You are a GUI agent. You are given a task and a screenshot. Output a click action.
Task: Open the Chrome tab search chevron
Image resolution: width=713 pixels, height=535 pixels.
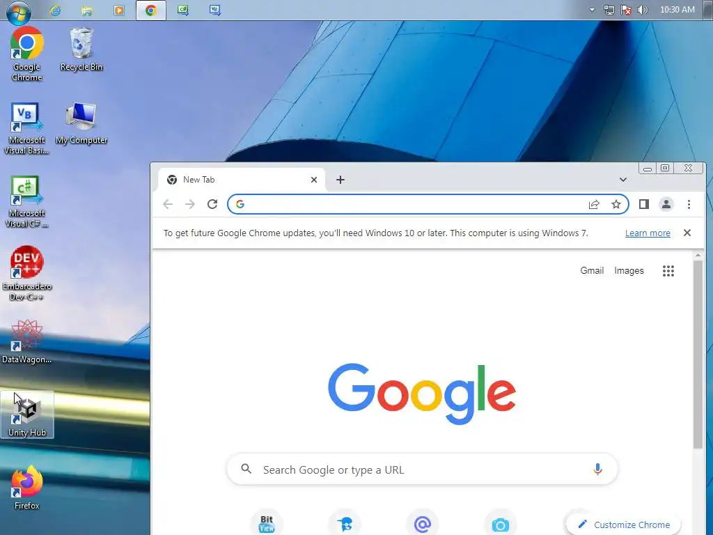[x=623, y=180]
